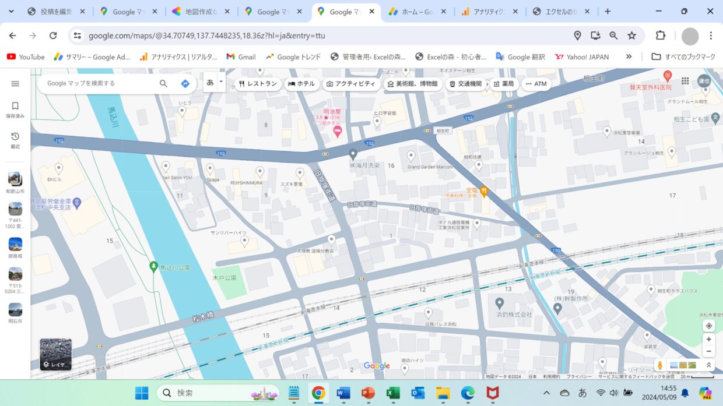The width and height of the screenshot is (723, 406).
Task: Click the 静岡県労働金庫 bank marker
Action: coord(77,202)
